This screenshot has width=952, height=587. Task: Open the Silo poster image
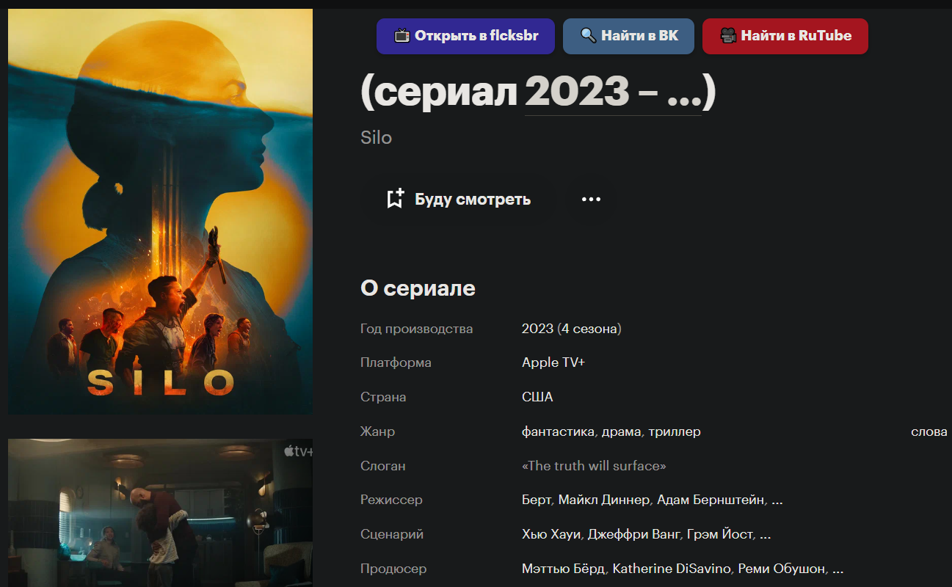[161, 211]
